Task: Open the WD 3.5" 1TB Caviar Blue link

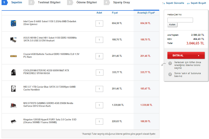Action: click(50, 88)
